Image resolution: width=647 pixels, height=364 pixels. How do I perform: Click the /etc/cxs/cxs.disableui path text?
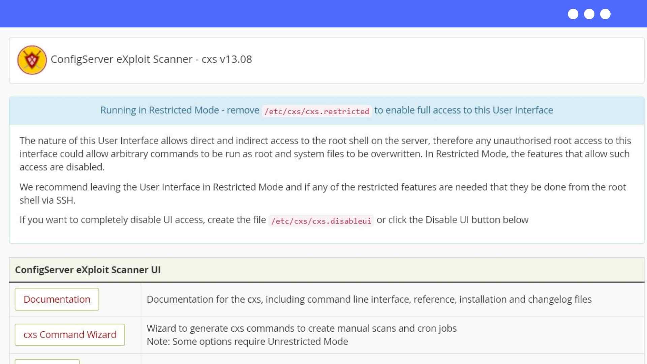pos(321,221)
